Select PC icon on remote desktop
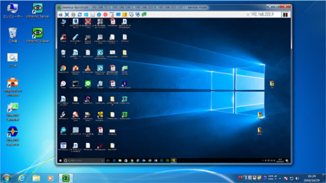This screenshot has height=183, width=326. [x=63, y=22]
